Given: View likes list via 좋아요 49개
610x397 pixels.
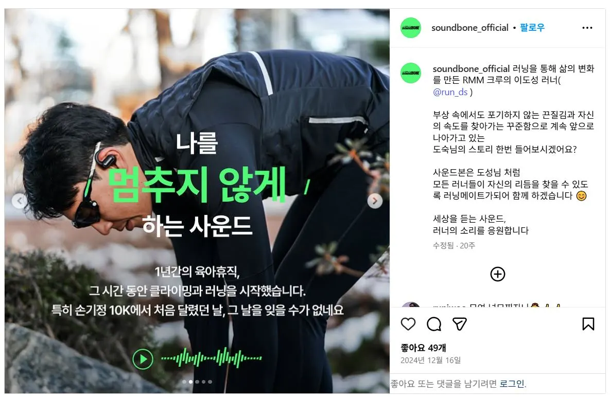Looking at the screenshot, I should pyautogui.click(x=423, y=348).
